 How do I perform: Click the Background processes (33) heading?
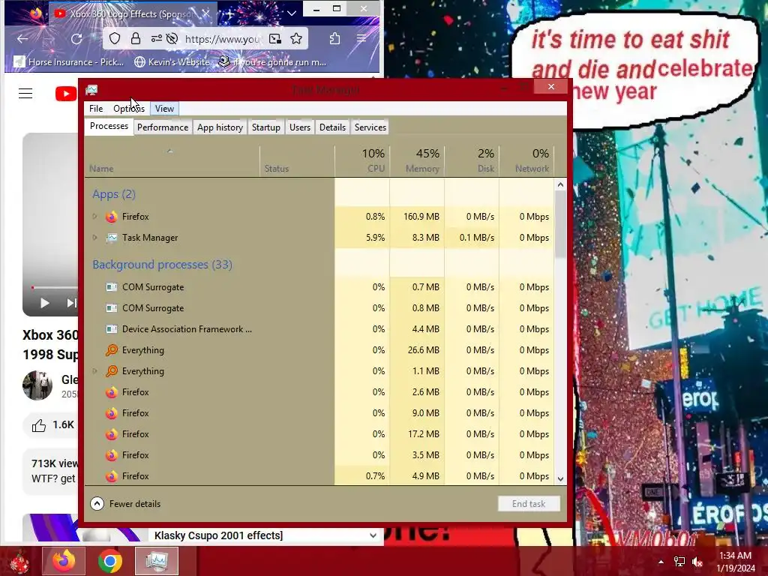tap(162, 265)
